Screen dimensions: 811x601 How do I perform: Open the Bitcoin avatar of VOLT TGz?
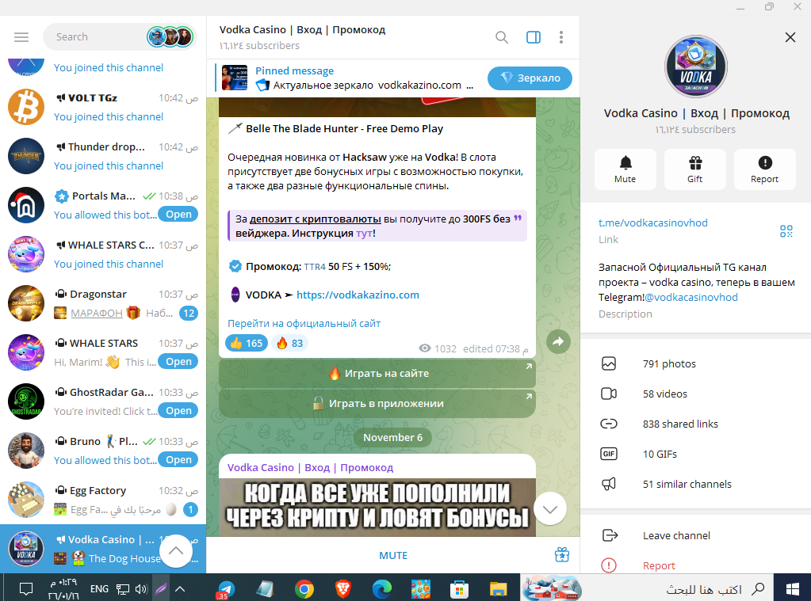26,107
